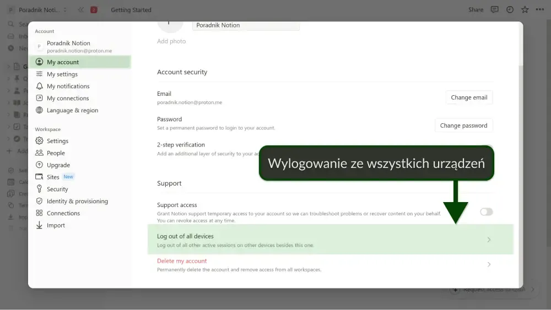
Task: Click the Change email button
Action: point(469,97)
